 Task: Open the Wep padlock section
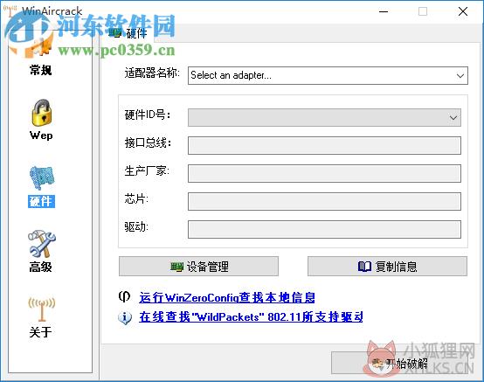pos(41,120)
